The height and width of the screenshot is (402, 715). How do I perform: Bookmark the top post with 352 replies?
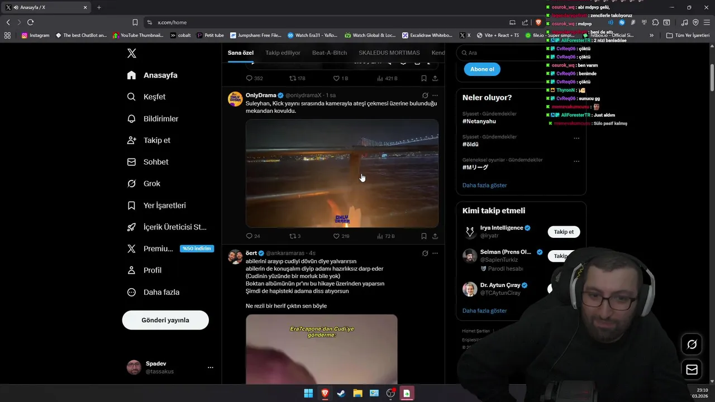424,79
